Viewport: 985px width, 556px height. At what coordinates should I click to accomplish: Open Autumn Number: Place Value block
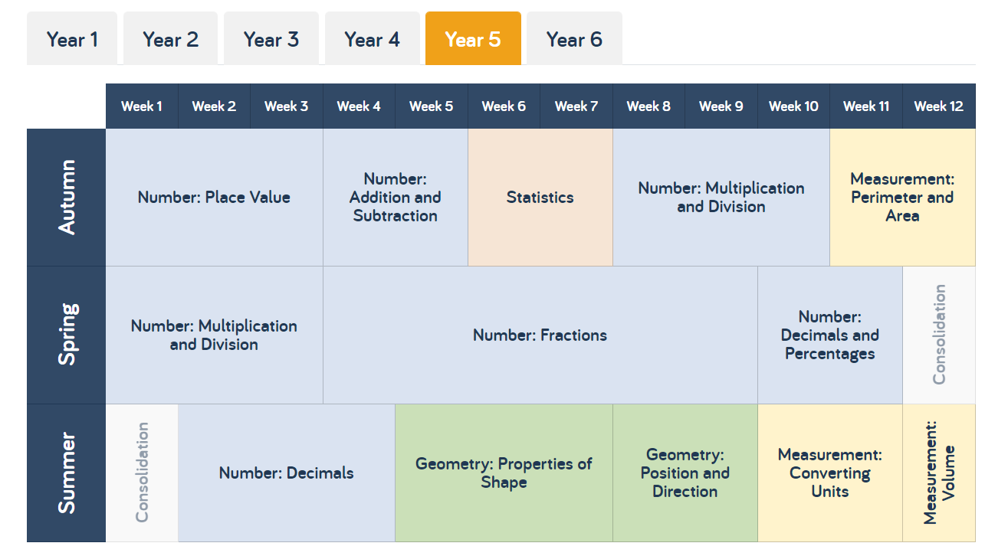(215, 198)
